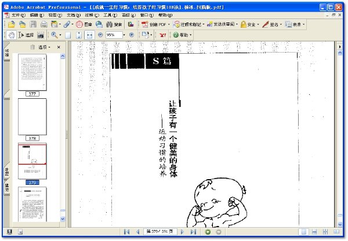Select Facing pages layout

336,232
